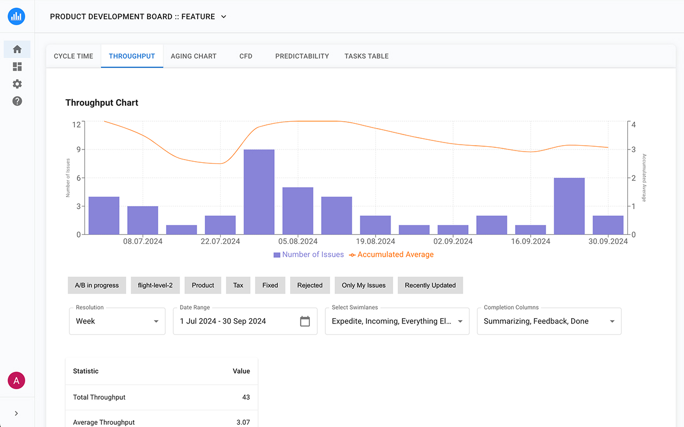Open the settings gear in the sidebar
684x427 pixels.
click(x=17, y=84)
